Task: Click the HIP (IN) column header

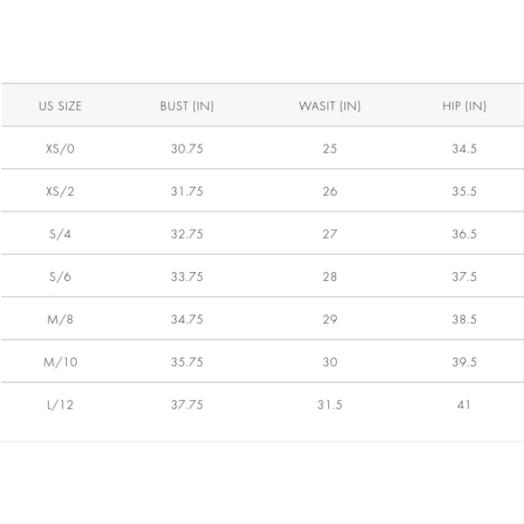Action: [464, 106]
